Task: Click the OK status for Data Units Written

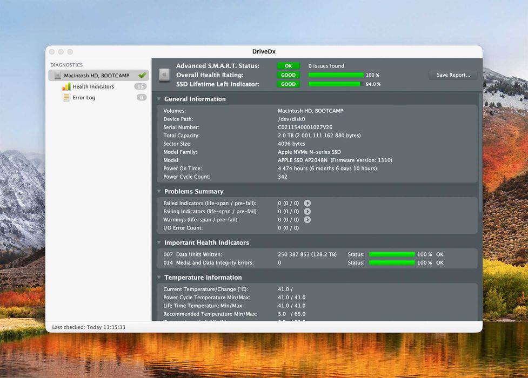Action: (440, 254)
